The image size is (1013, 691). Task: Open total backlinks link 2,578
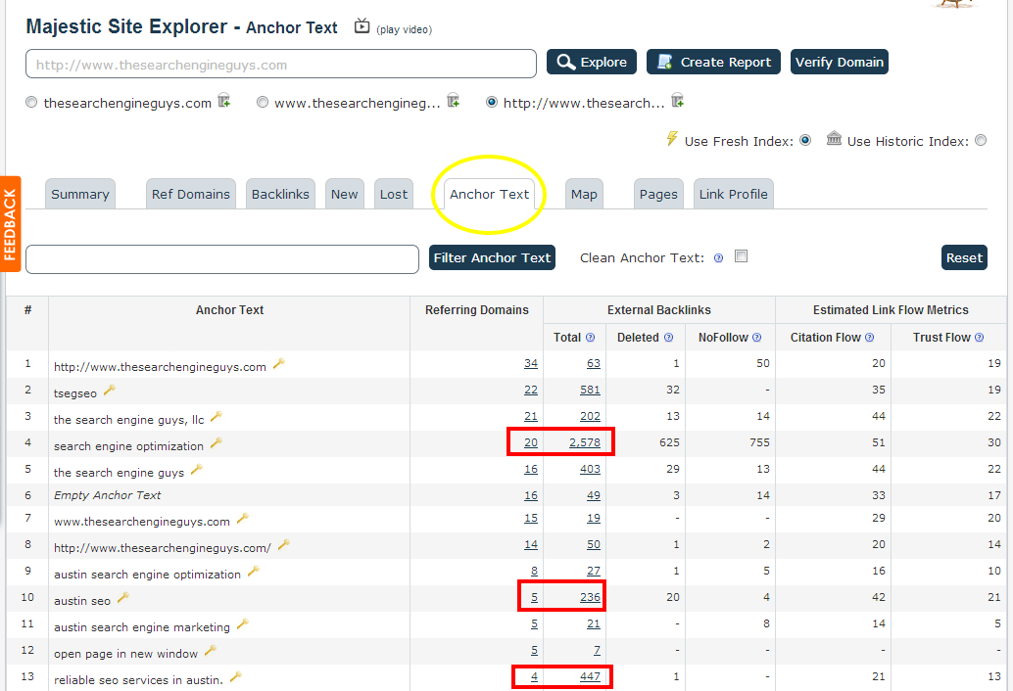(x=585, y=442)
